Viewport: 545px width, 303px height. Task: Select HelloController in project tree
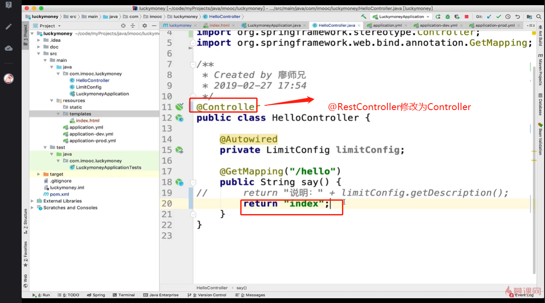point(93,80)
